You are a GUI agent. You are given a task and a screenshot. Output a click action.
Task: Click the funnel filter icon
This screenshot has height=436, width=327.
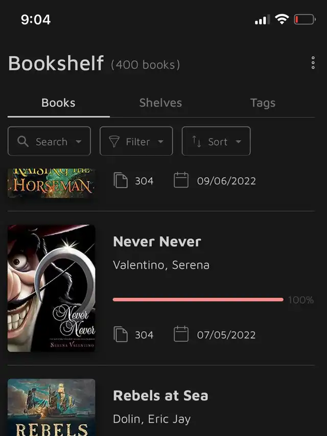click(x=114, y=142)
